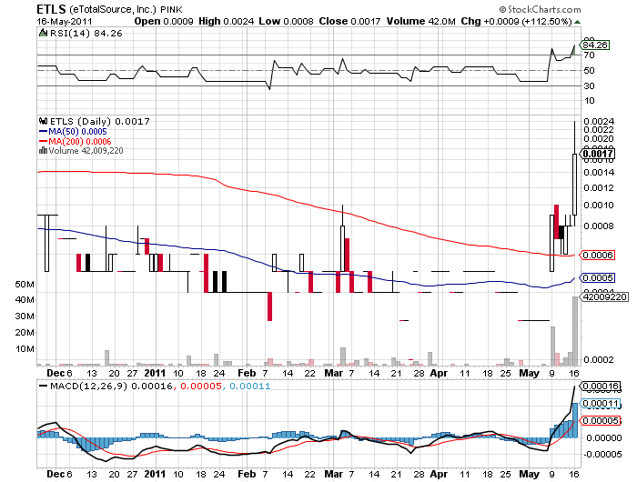
Task: Click the 2011 year label under the volume panel
Action: tap(156, 373)
